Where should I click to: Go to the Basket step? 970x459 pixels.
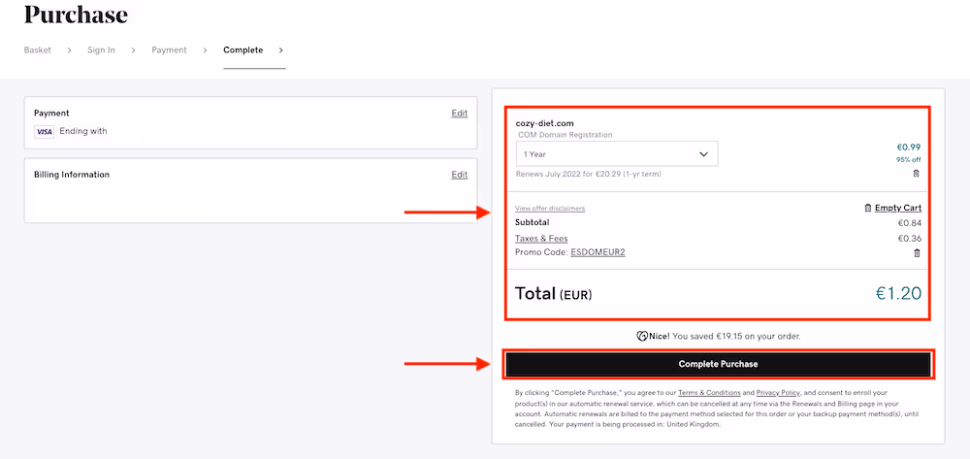37,50
